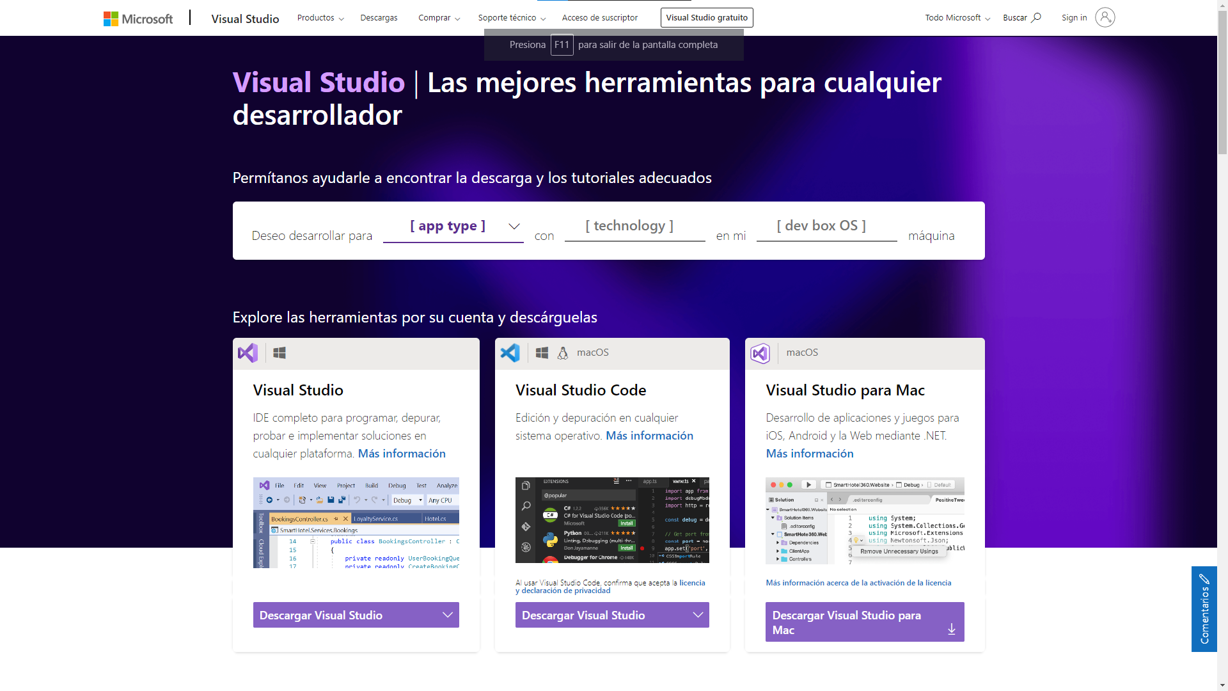Expand Descargar Visual Studio under VS Code card
Image resolution: width=1228 pixels, height=691 pixels.
click(x=612, y=615)
